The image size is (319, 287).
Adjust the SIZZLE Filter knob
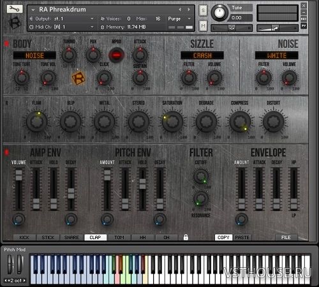point(189,77)
